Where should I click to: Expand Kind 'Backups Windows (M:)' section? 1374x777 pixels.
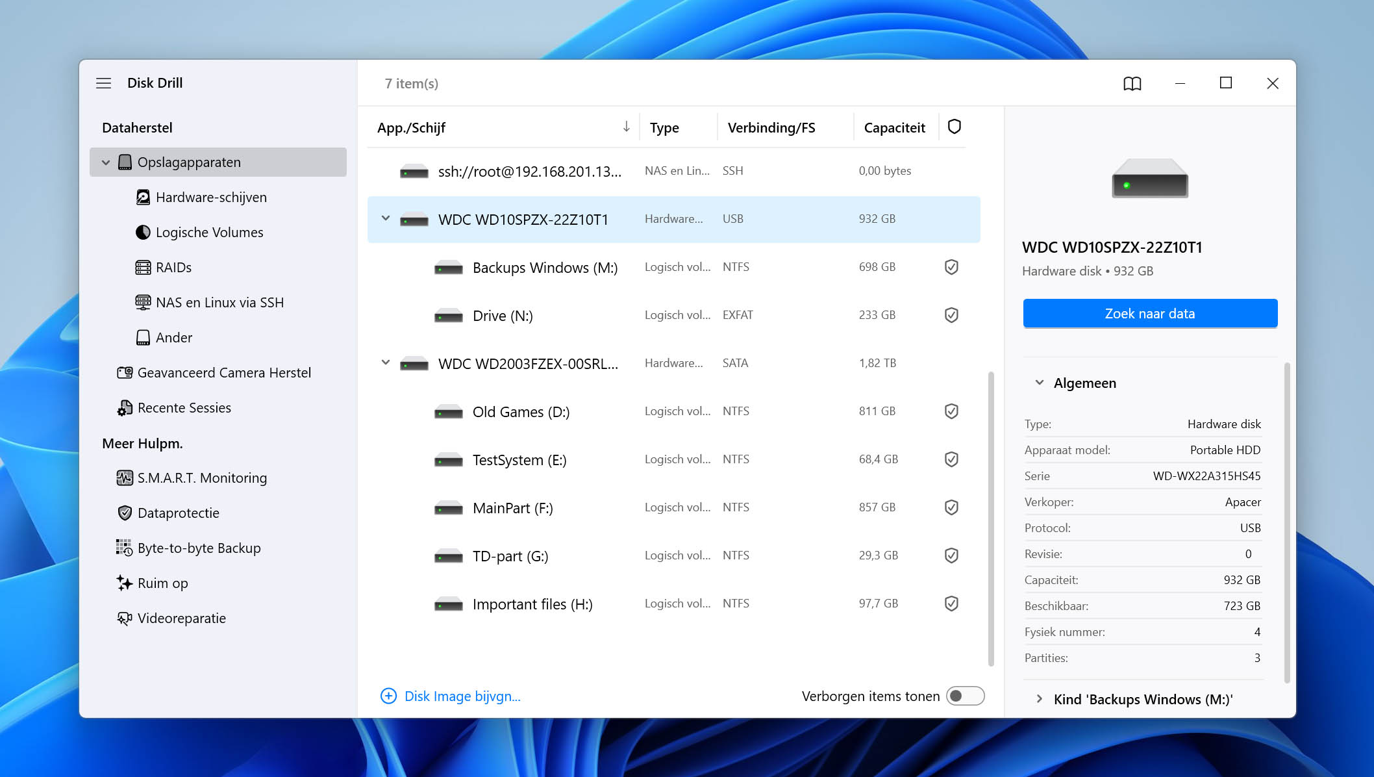click(1039, 699)
